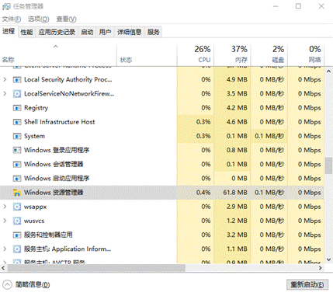
Task: Click the wsappx gear icon
Action: (x=17, y=207)
